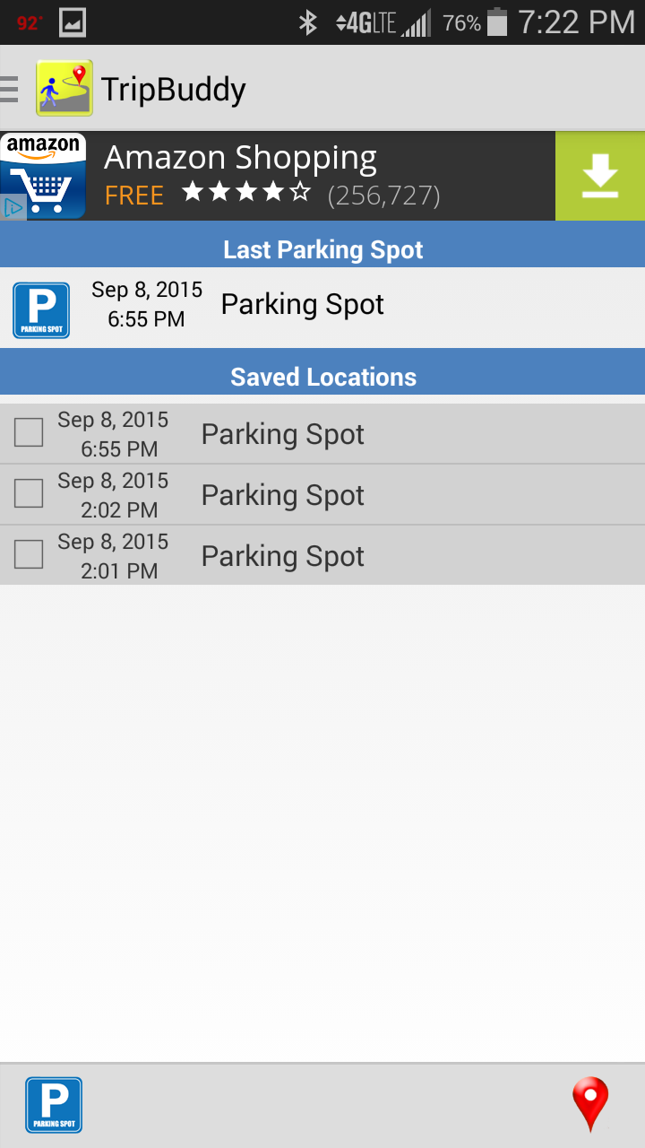The height and width of the screenshot is (1148, 645).
Task: Check the 2:02 PM saved location checkbox
Action: (29, 494)
